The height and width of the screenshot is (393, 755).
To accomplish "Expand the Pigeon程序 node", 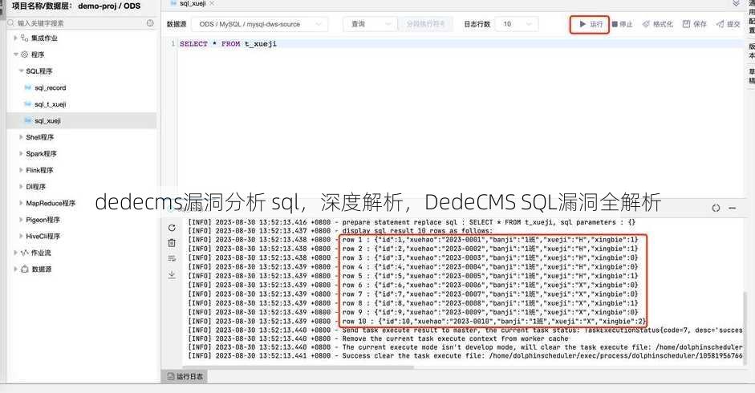I will (x=21, y=220).
